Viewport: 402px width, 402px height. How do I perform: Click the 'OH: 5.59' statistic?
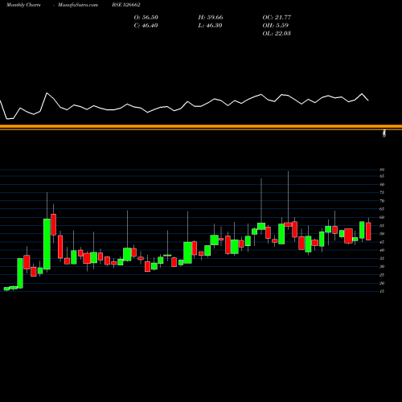point(276,26)
